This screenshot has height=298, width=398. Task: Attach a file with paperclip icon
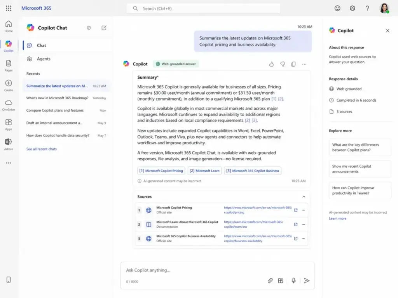pos(271,281)
